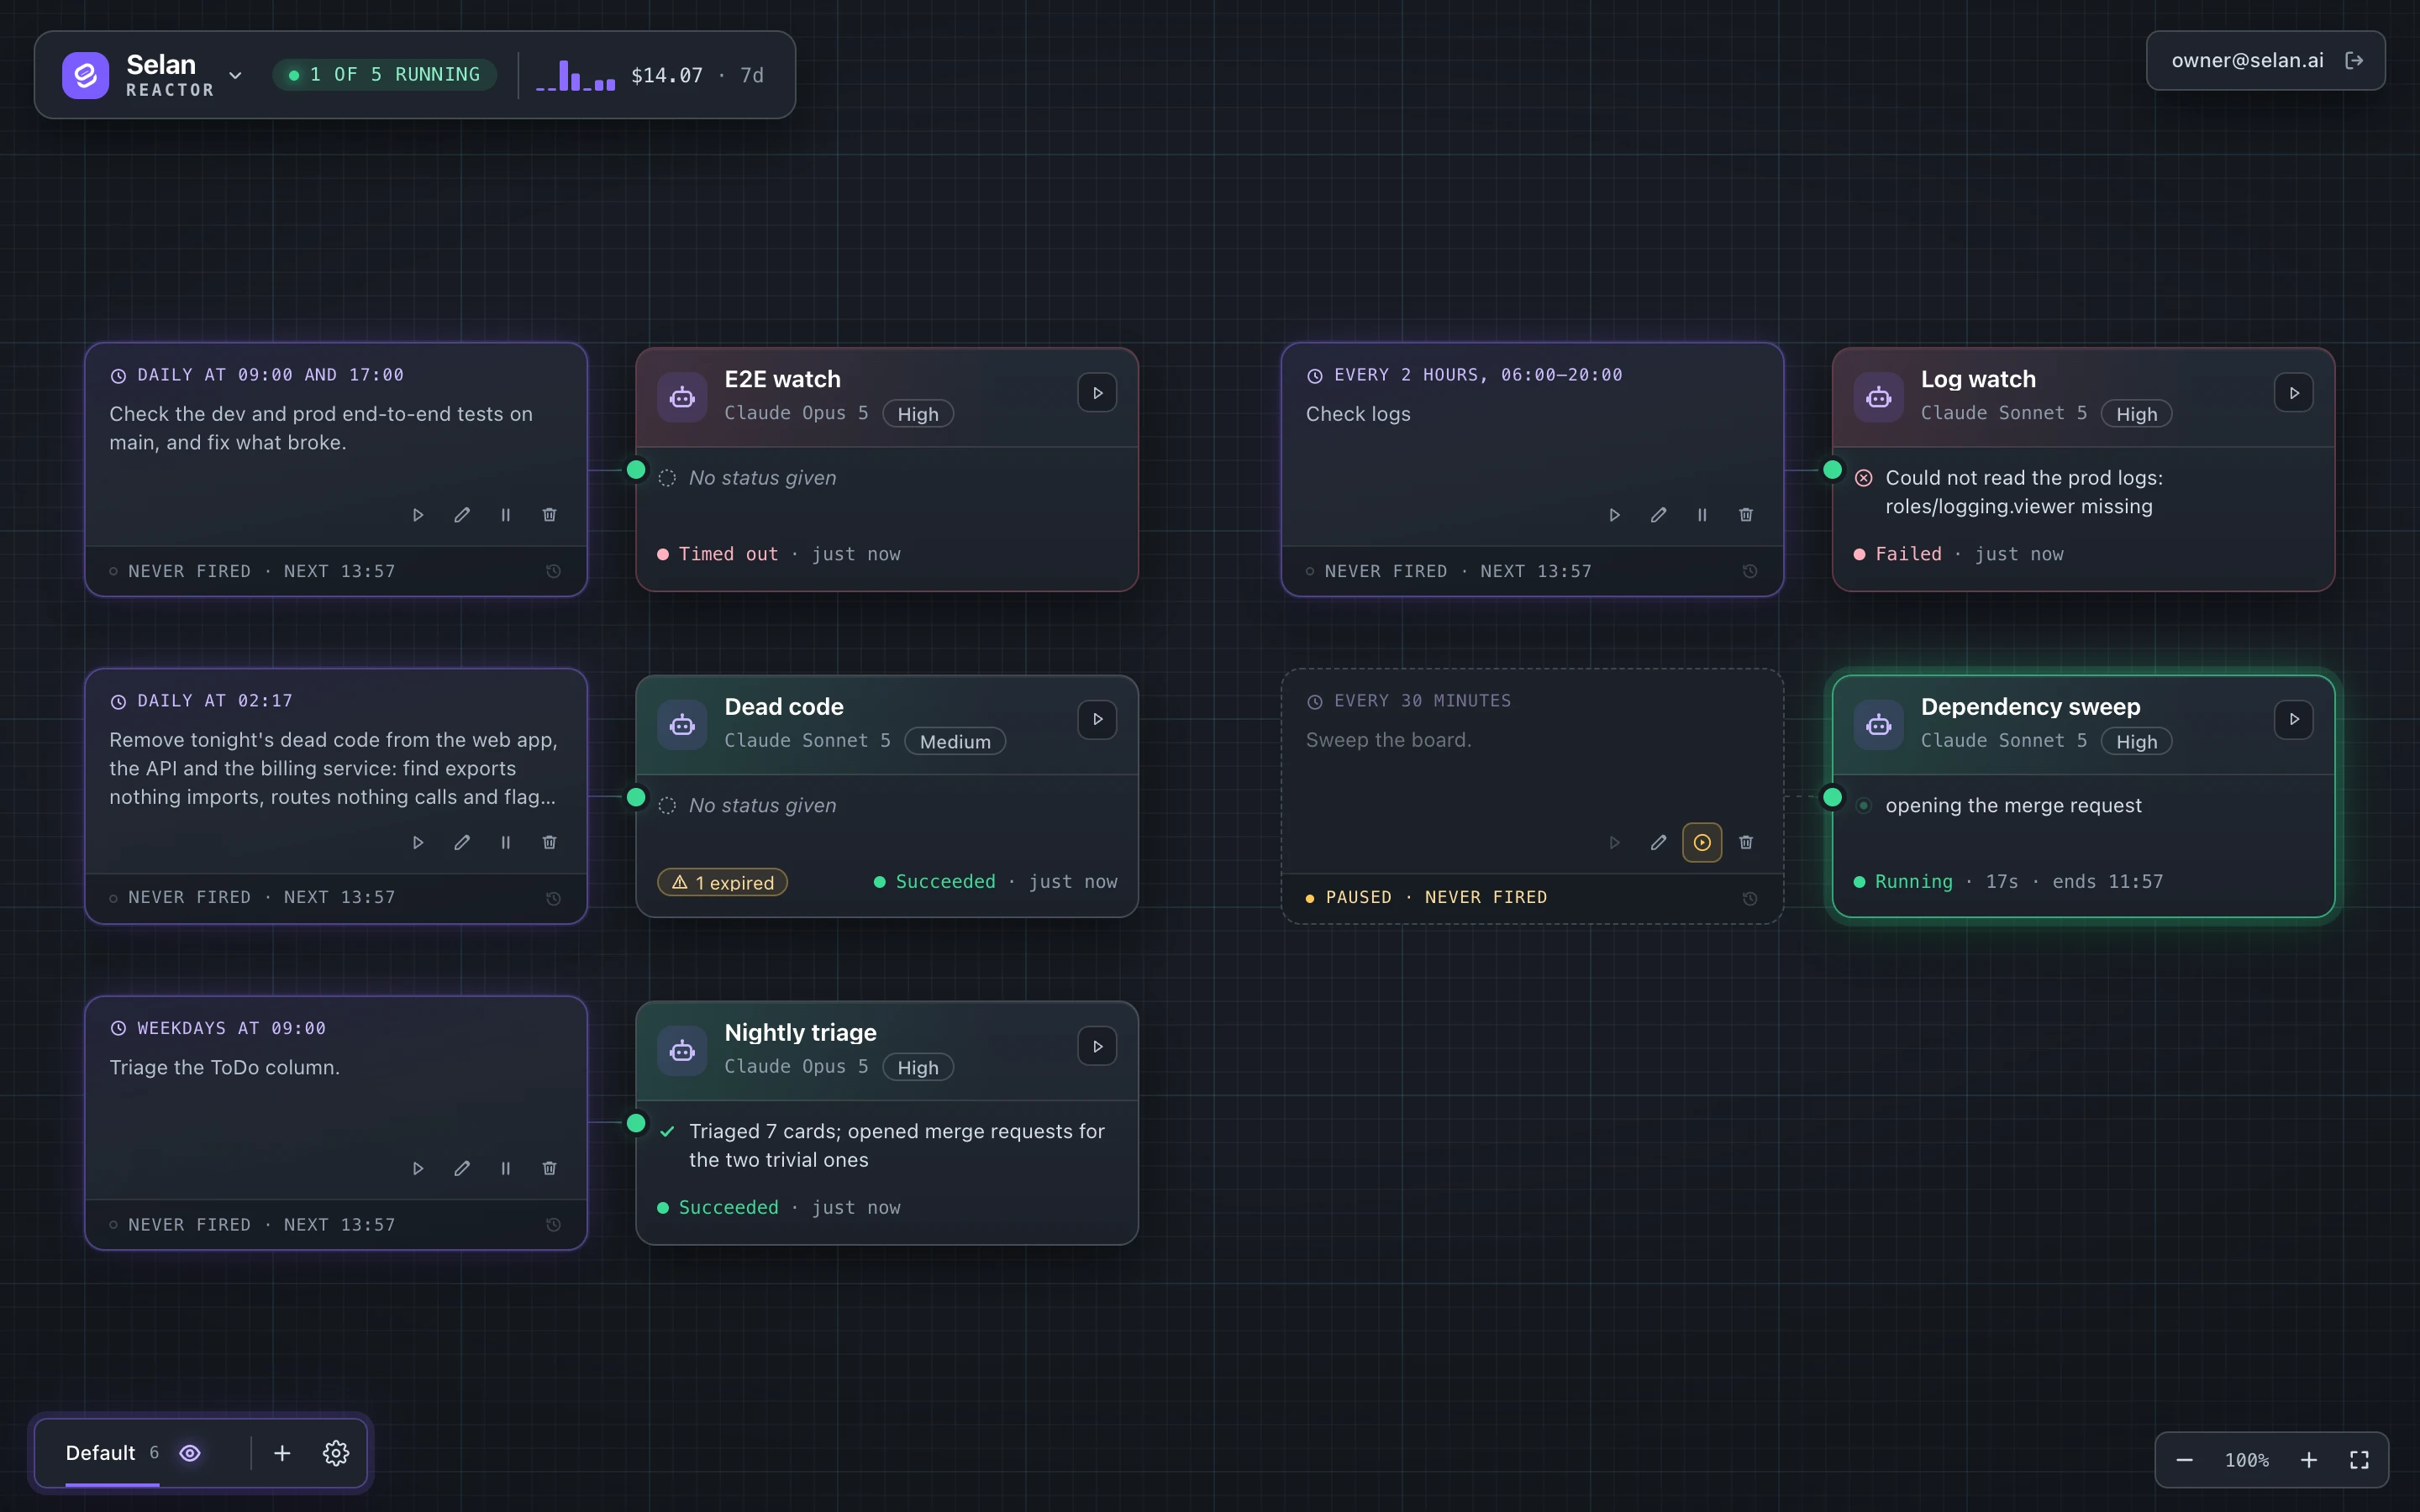The width and height of the screenshot is (2420, 1512).
Task: Run the E2E watch agent now
Action: [1097, 393]
